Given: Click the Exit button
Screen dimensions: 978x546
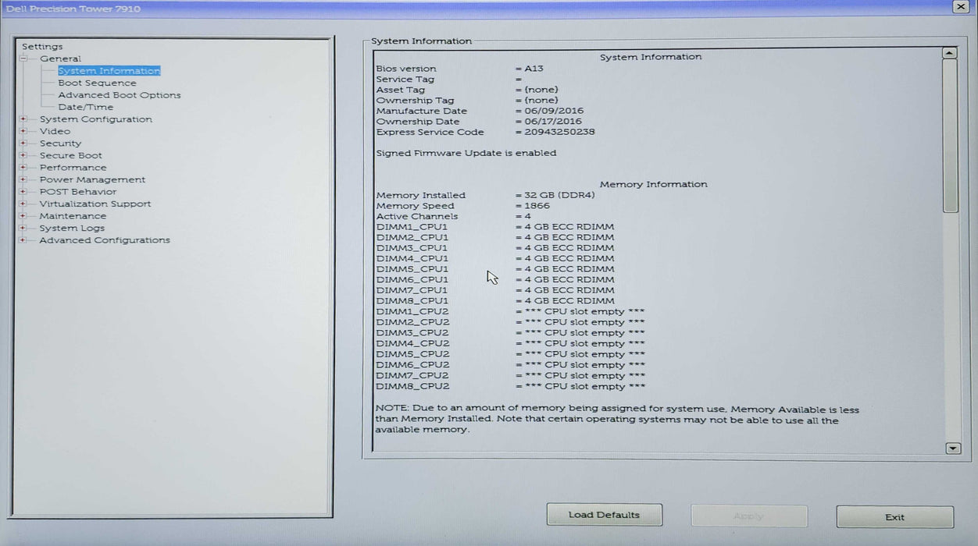Looking at the screenshot, I should coord(894,517).
